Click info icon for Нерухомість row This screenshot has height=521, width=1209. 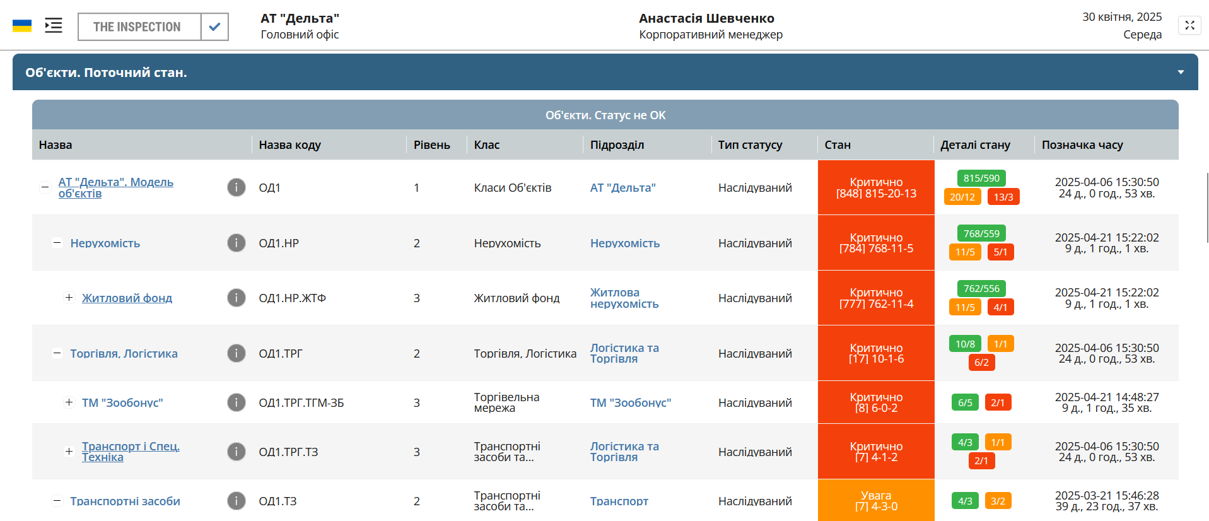[236, 243]
